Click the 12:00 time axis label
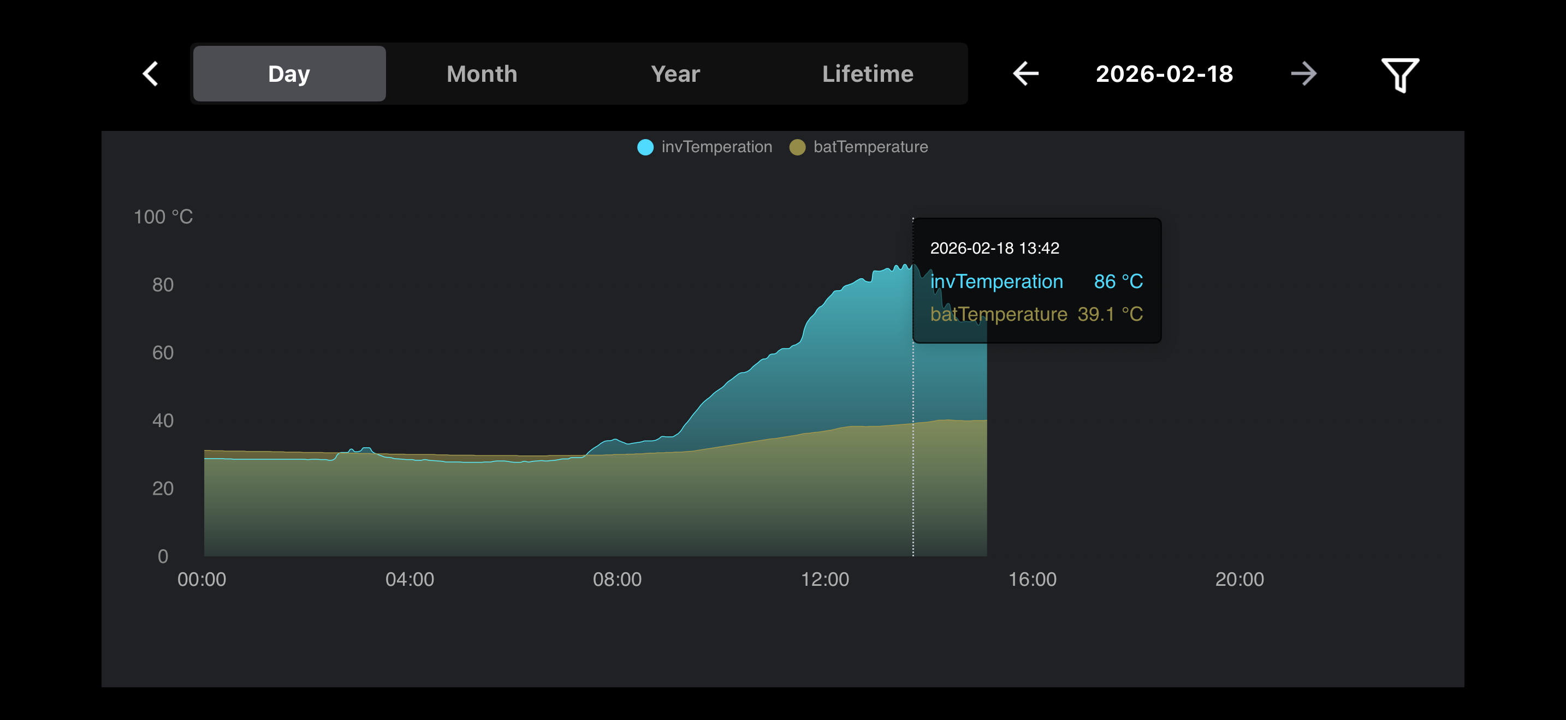 (824, 579)
